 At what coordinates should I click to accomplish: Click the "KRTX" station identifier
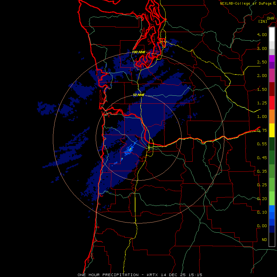pyautogui.click(x=152, y=275)
